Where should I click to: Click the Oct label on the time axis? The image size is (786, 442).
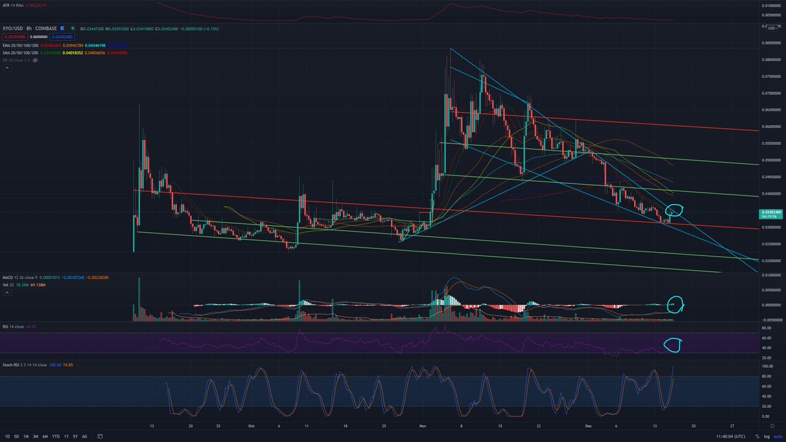[252, 425]
